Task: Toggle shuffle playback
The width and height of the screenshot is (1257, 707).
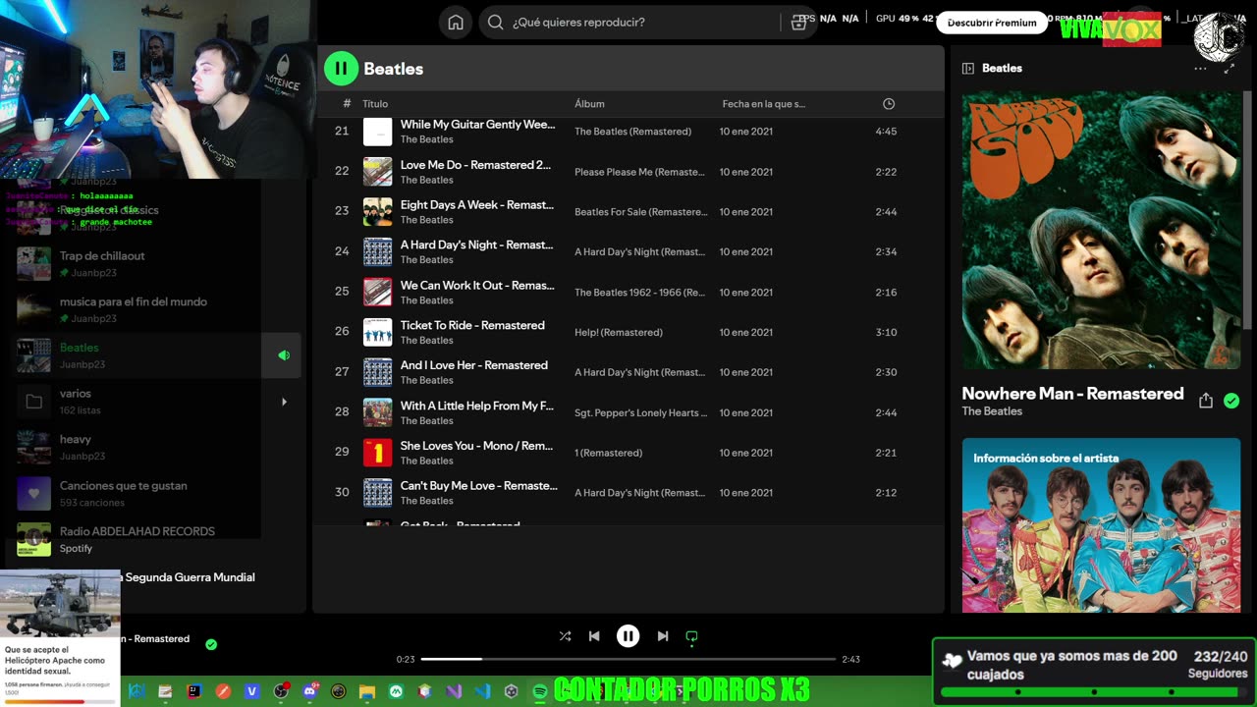Action: 565,636
